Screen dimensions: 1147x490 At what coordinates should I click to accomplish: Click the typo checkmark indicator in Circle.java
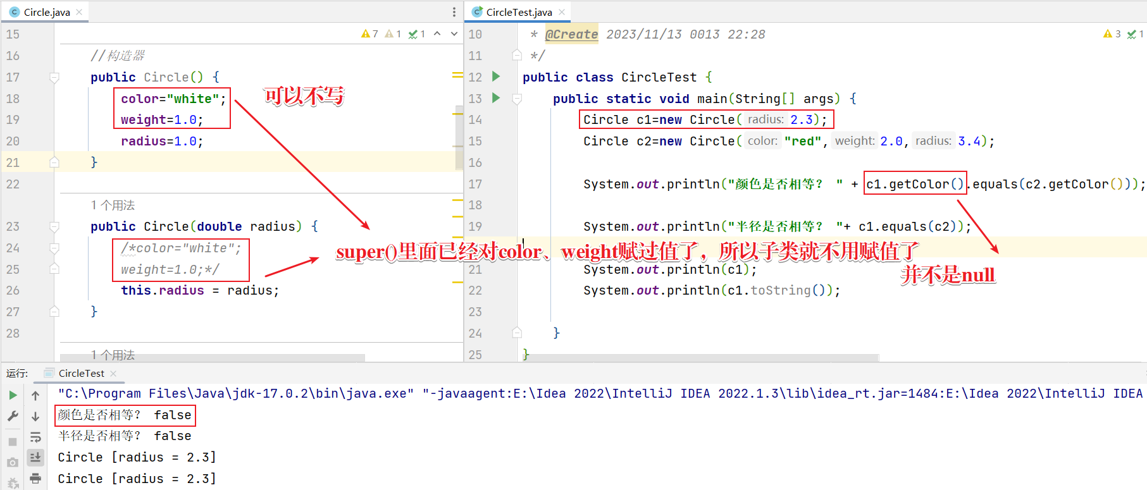pos(416,34)
